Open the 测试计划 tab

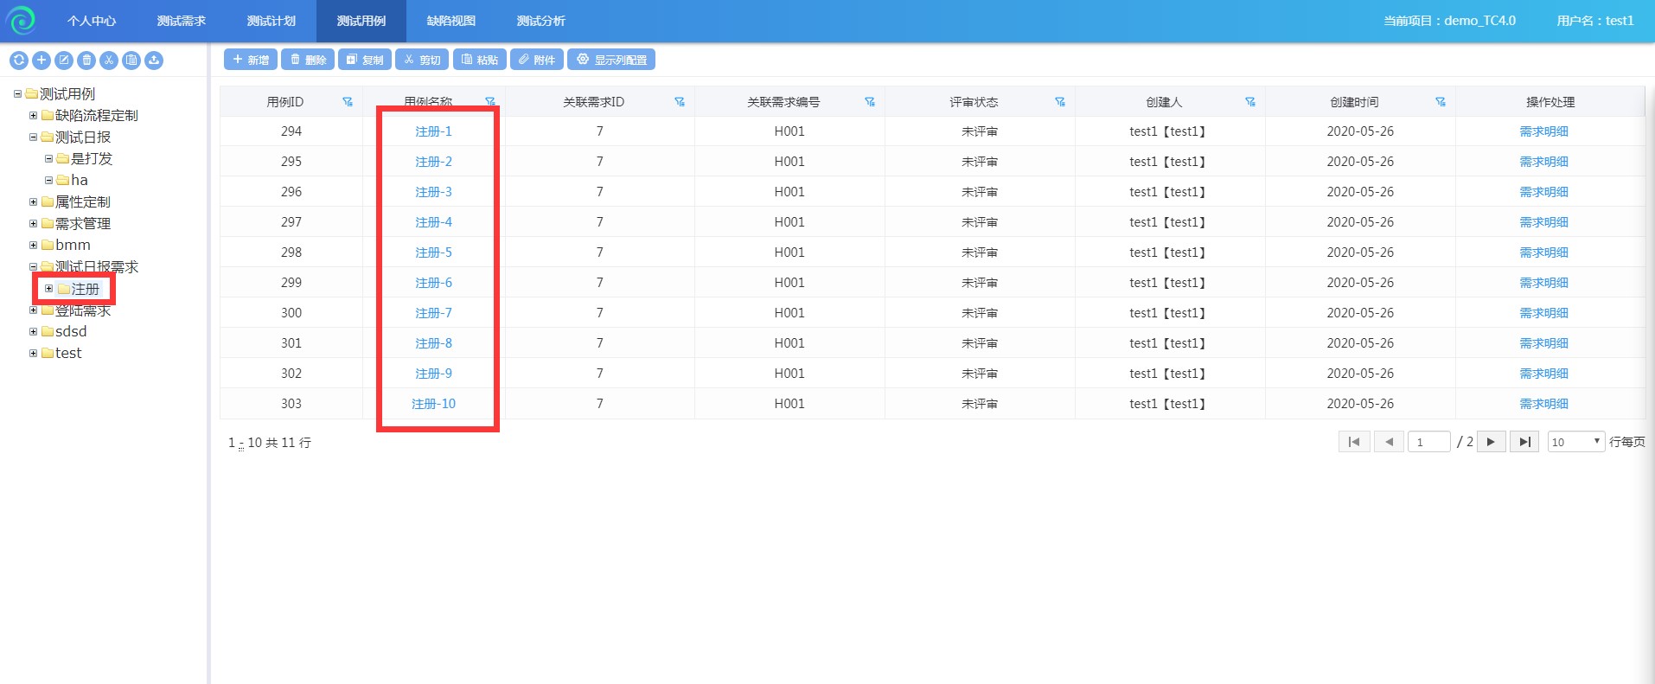(x=271, y=21)
